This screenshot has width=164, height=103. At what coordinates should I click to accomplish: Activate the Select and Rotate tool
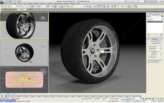coord(35,6)
